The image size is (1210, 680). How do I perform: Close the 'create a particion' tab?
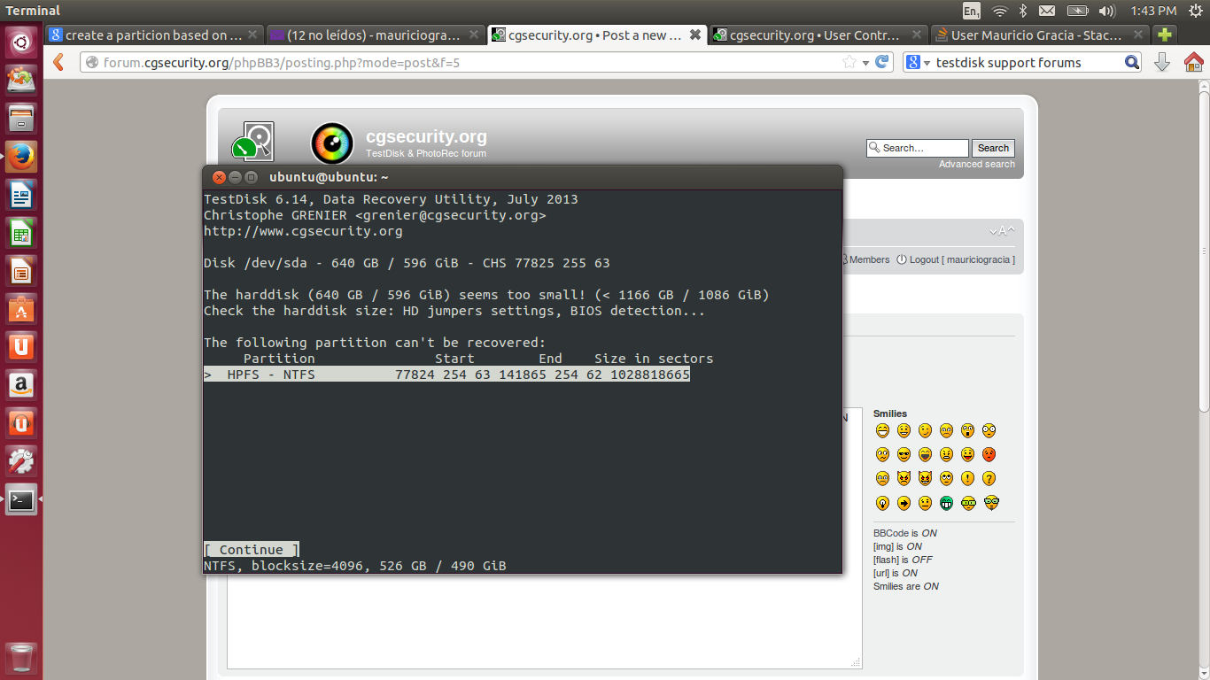click(252, 35)
